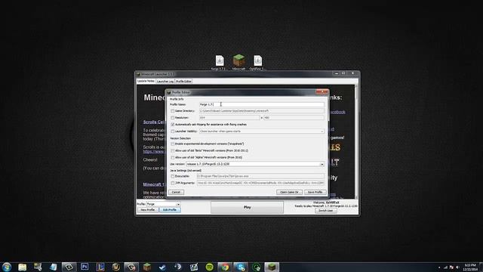Click the Game Directory path field
This screenshot has width=483, height=272.
[262, 111]
